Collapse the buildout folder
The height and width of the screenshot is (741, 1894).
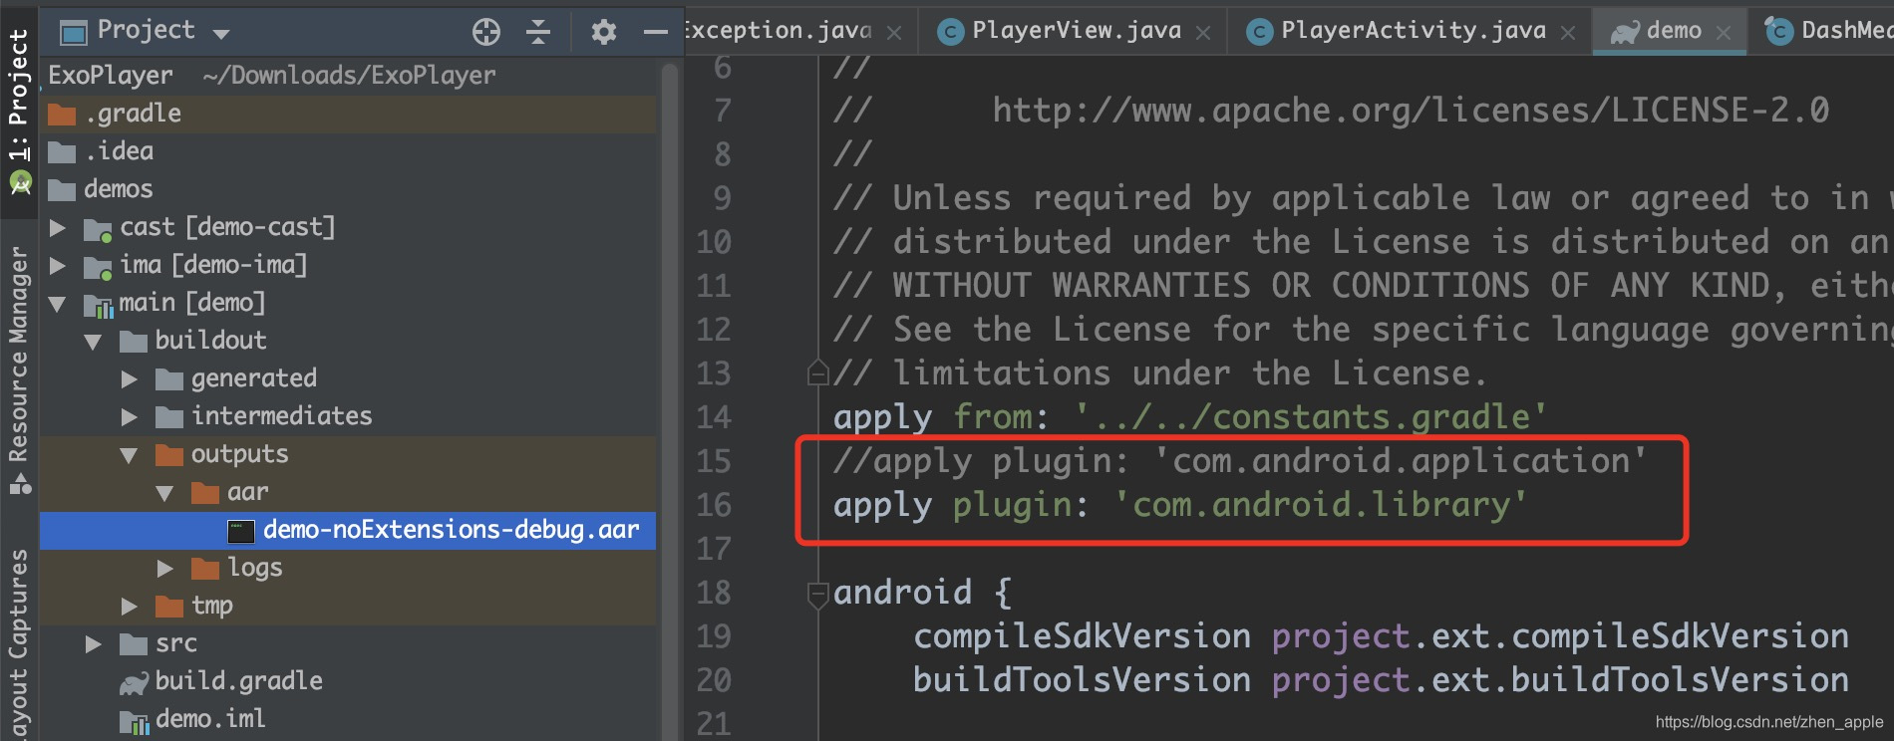tap(94, 342)
